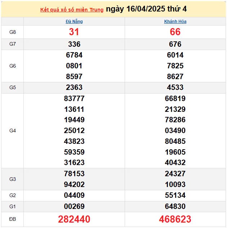Open the 'Kết quả xổ số miền Trung' link
Viewport: 227px width, 228px height.
click(x=71, y=10)
